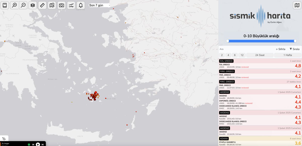302x146 pixels.
Task: Click the Kandilli 15:51:43 AKDENIZ entry
Action: (x=260, y=117)
